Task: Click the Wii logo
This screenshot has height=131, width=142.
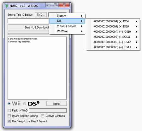Action: tap(16, 104)
